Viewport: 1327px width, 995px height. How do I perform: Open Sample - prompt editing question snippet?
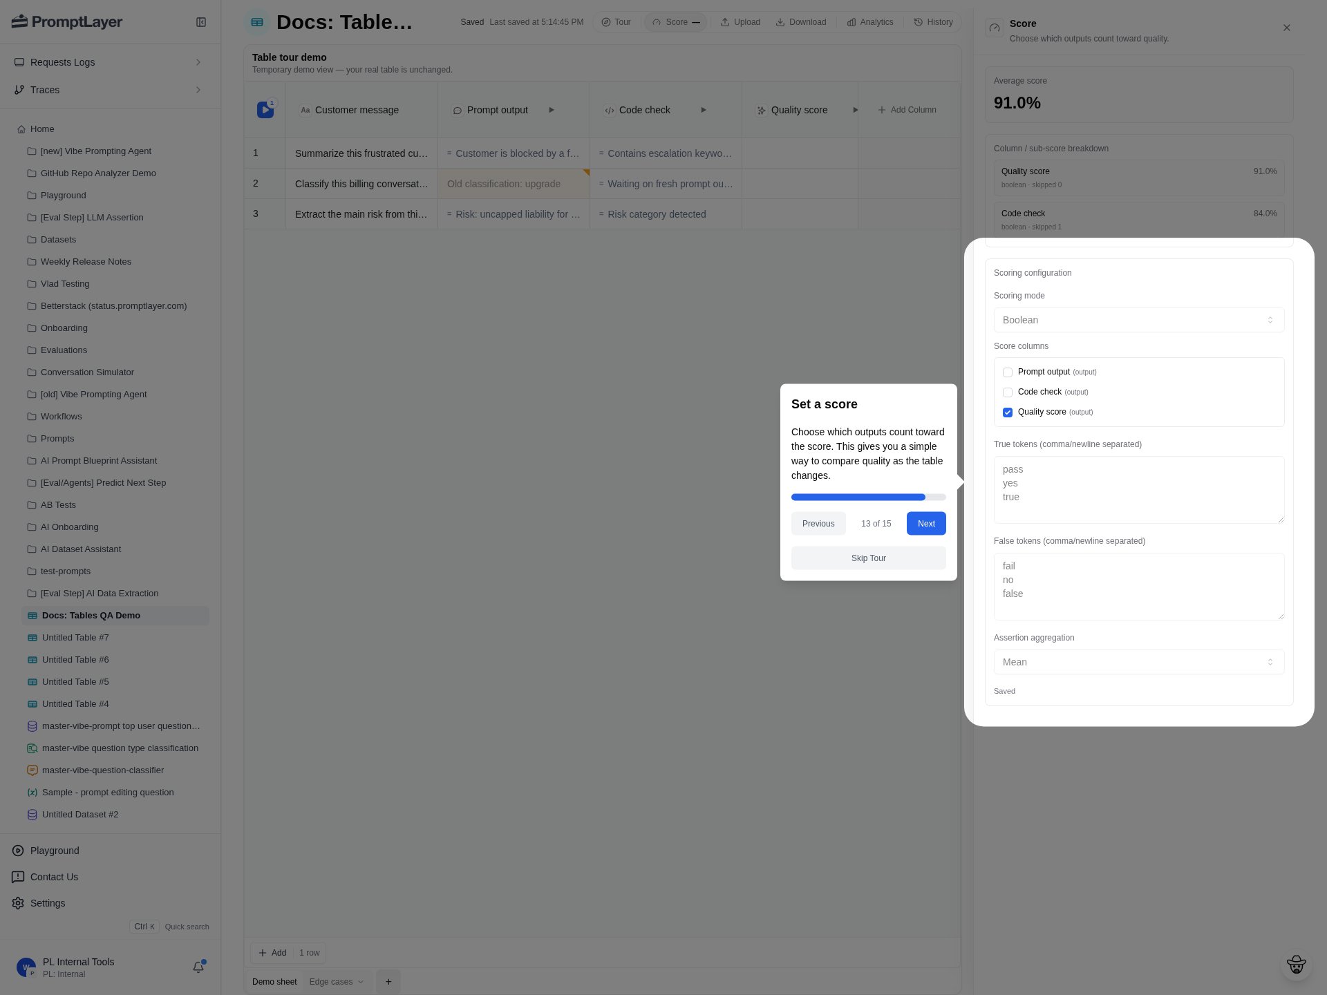pos(107,793)
